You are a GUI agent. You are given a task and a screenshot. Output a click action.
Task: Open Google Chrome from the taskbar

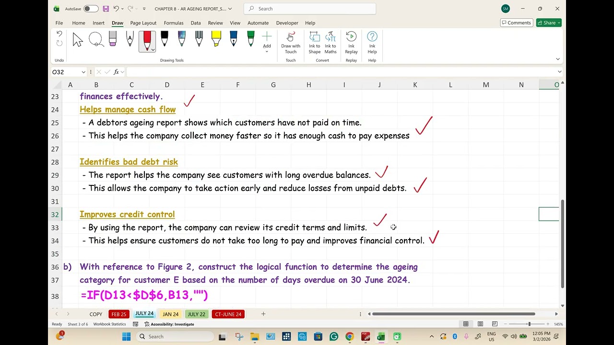coord(350,336)
